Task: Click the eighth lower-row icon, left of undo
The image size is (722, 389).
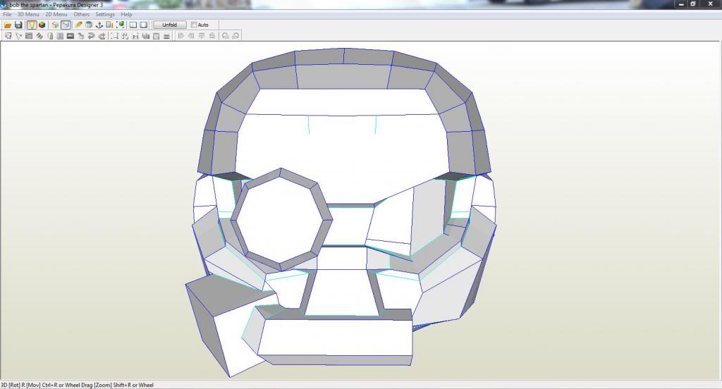Action: point(81,36)
